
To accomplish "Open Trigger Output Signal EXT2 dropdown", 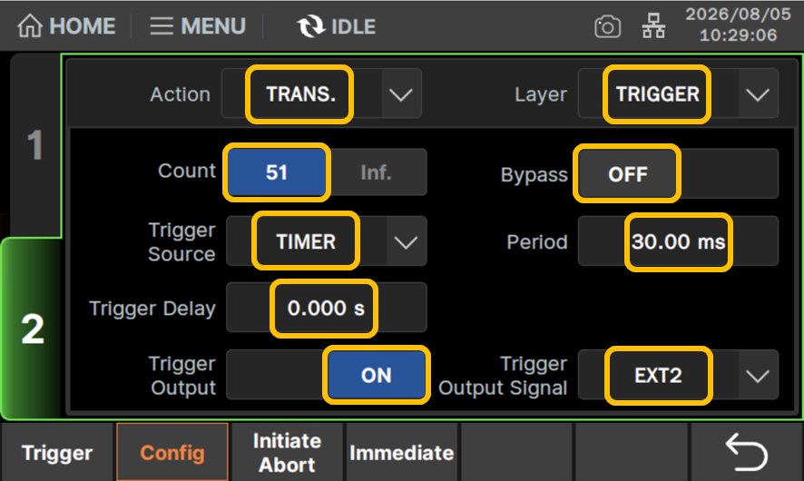I will pyautogui.click(x=678, y=375).
